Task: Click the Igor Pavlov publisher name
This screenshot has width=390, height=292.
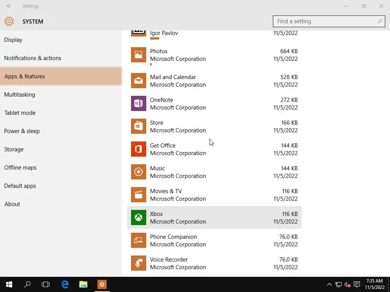Action: pos(164,33)
